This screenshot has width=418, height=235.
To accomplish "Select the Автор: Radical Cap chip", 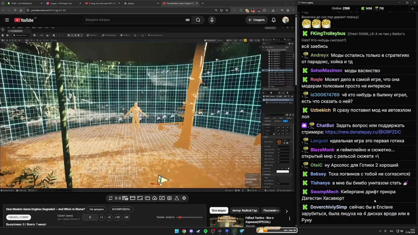I will pos(245,211).
